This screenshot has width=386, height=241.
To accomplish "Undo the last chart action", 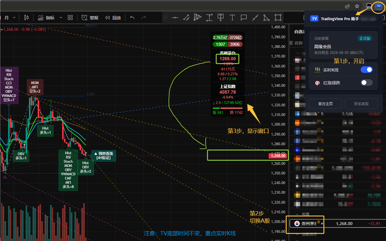I will tap(132, 18).
